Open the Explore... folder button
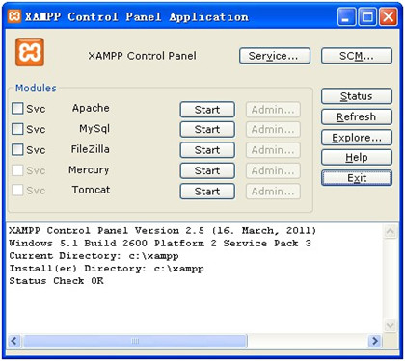 tap(357, 138)
